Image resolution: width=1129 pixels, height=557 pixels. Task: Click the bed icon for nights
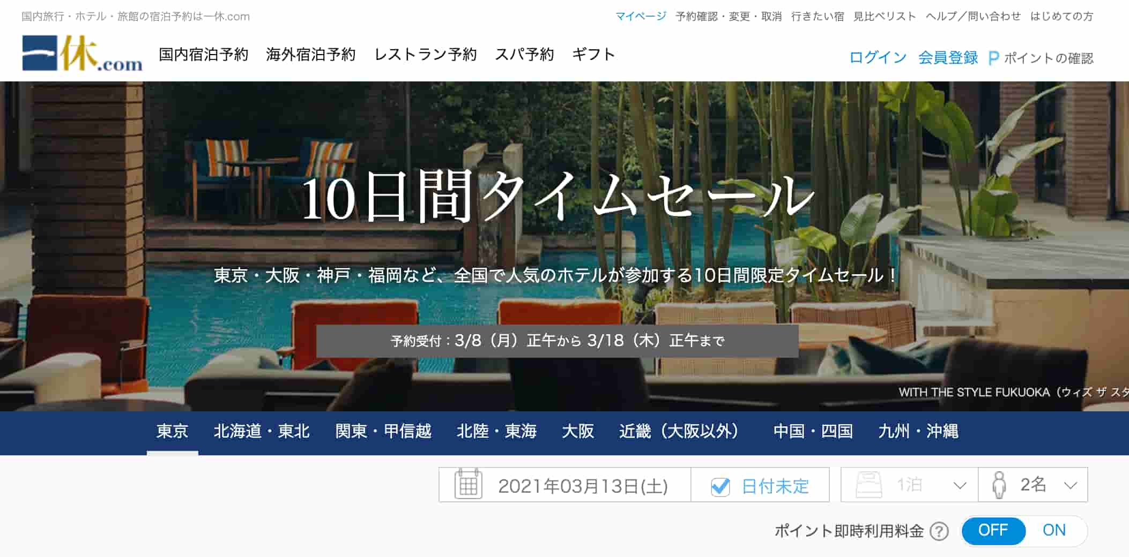pyautogui.click(x=869, y=485)
